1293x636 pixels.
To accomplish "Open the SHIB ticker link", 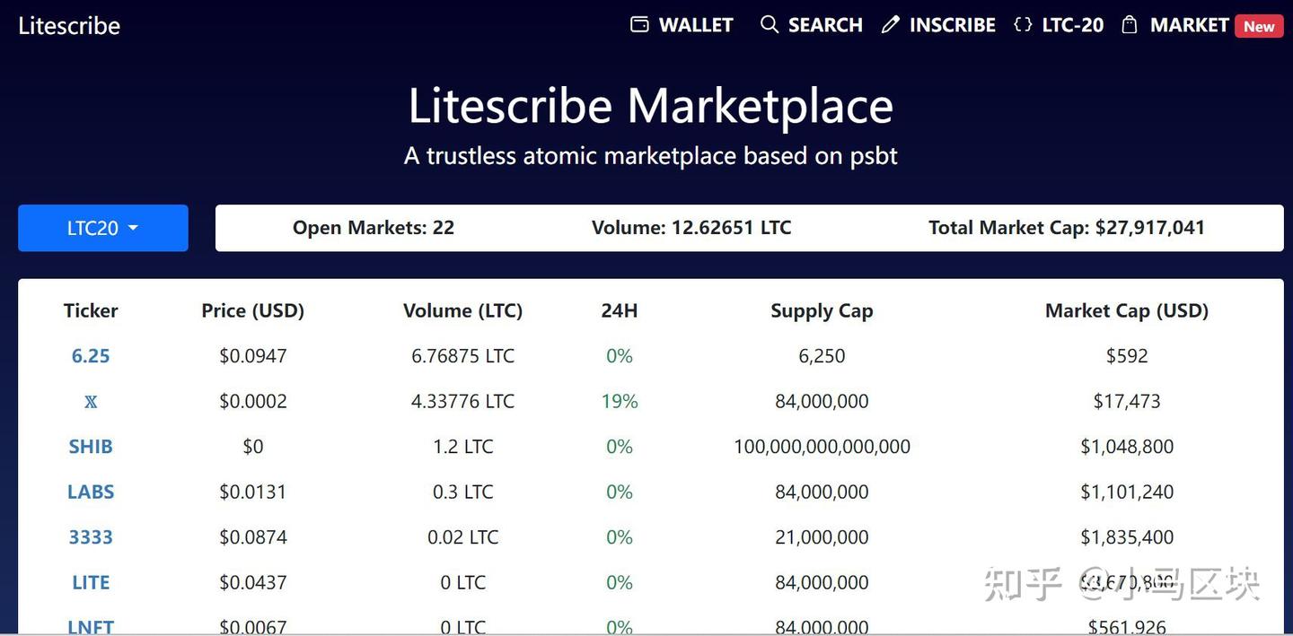I will pyautogui.click(x=91, y=447).
